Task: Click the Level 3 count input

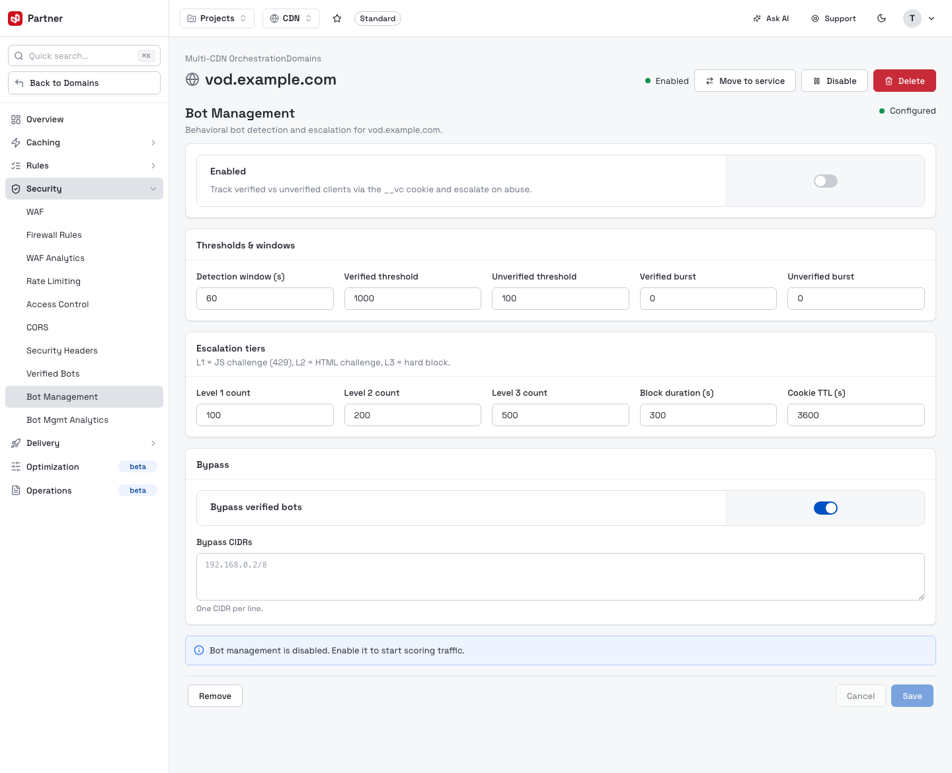Action: (x=561, y=415)
